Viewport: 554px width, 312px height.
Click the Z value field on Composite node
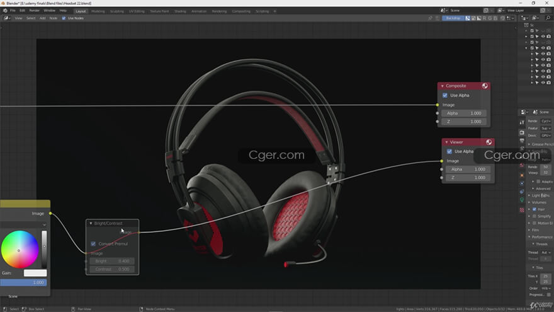coord(463,121)
